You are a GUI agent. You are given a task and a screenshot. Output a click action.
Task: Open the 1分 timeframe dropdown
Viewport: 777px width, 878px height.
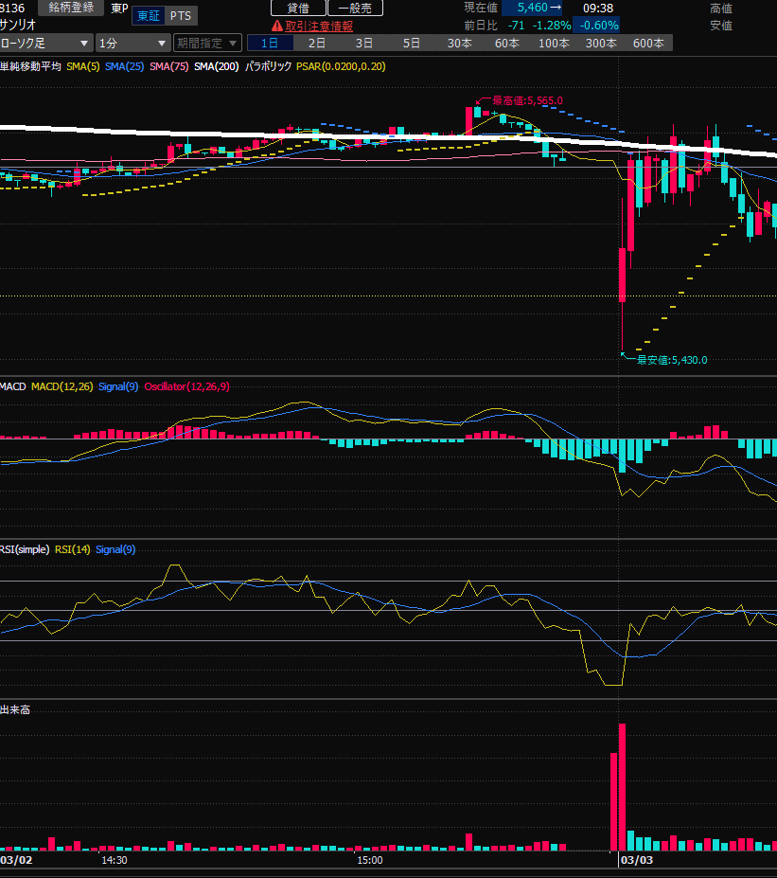(132, 44)
